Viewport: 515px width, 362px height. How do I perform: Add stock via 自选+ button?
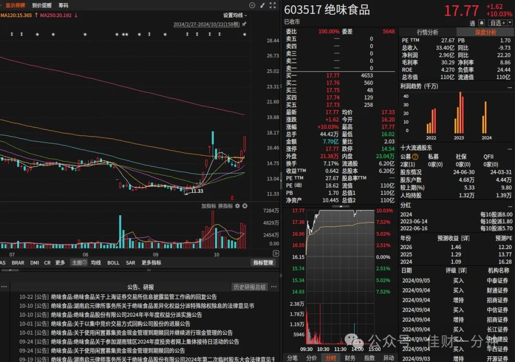(497, 23)
